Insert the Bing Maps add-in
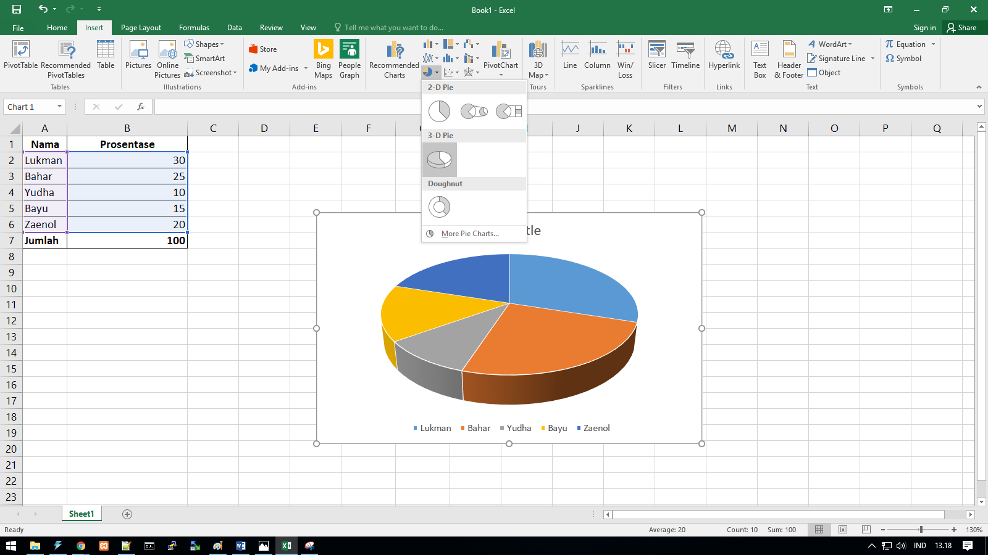Screen dimensions: 988x555 click(323, 59)
